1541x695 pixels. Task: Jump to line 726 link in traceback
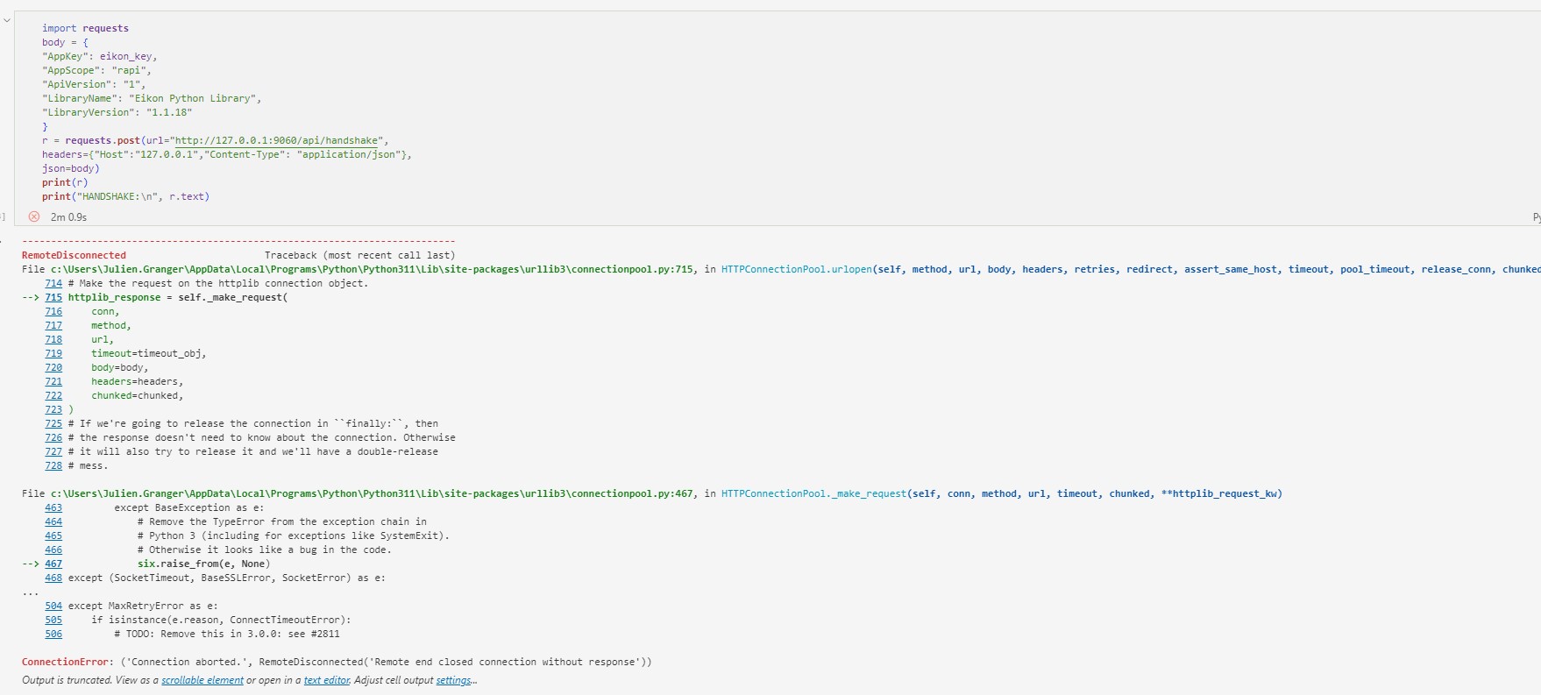53,437
